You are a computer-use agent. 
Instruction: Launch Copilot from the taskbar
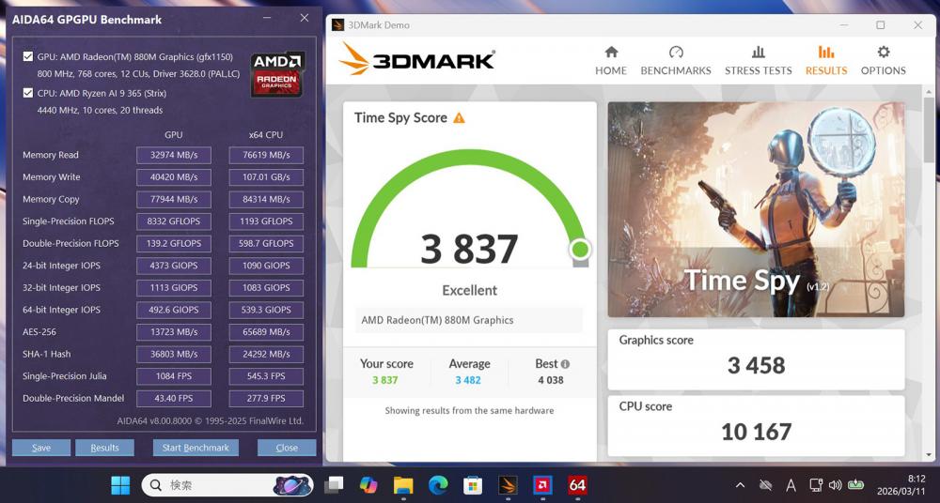coord(368,484)
